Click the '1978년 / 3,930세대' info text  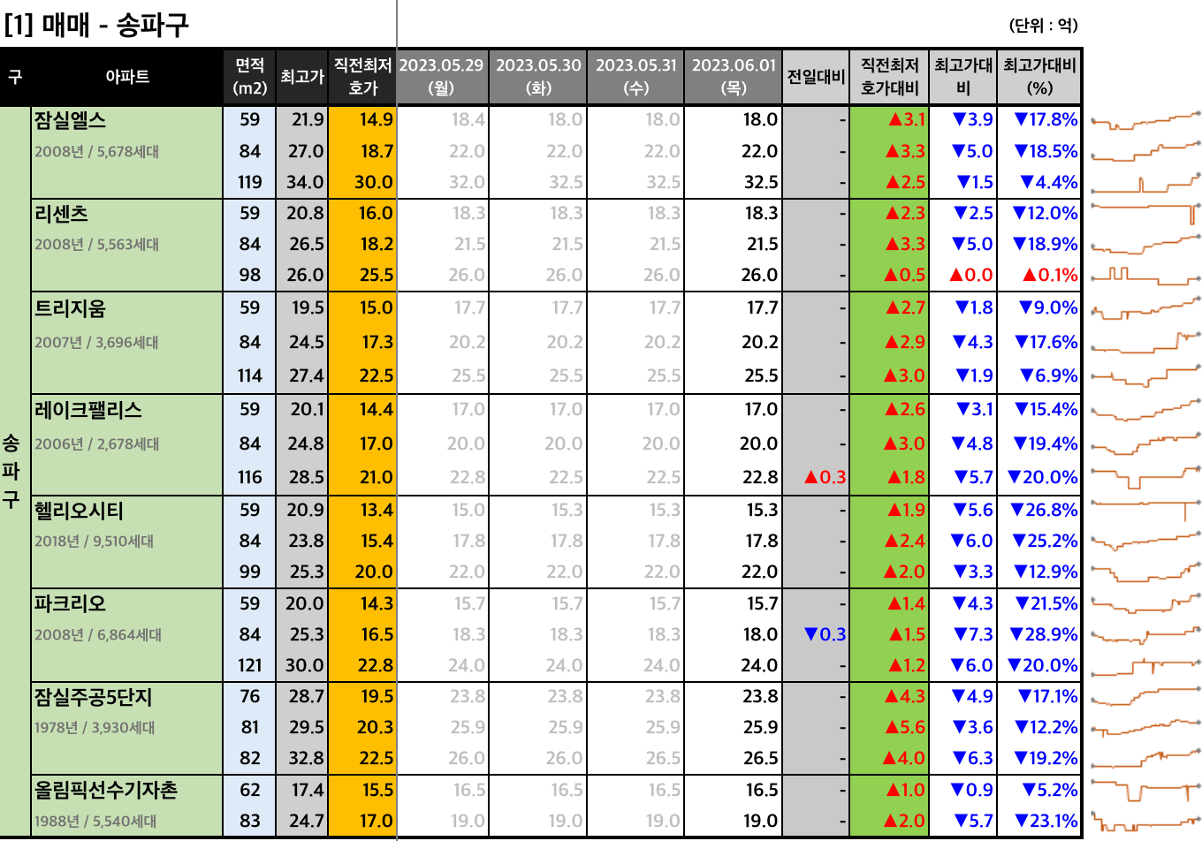coord(95,728)
